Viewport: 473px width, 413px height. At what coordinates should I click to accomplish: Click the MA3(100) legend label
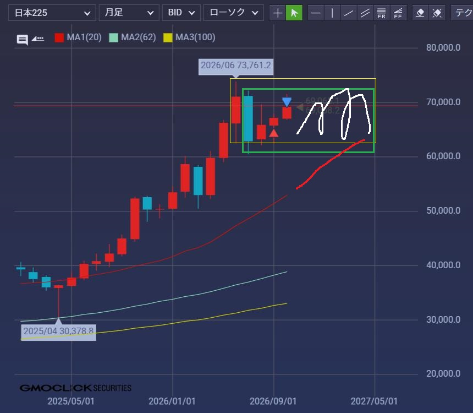pos(195,37)
